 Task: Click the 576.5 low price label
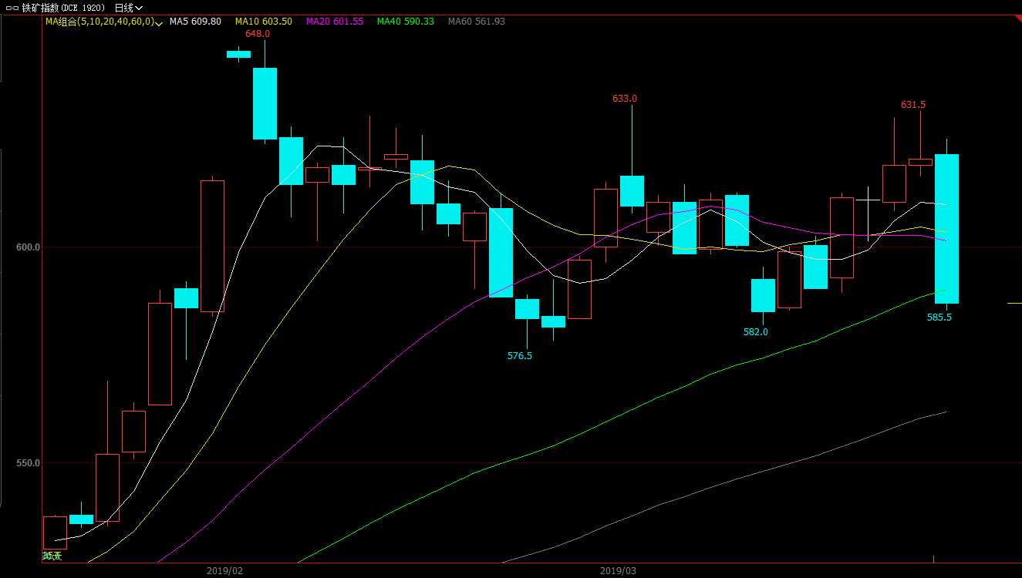click(520, 356)
